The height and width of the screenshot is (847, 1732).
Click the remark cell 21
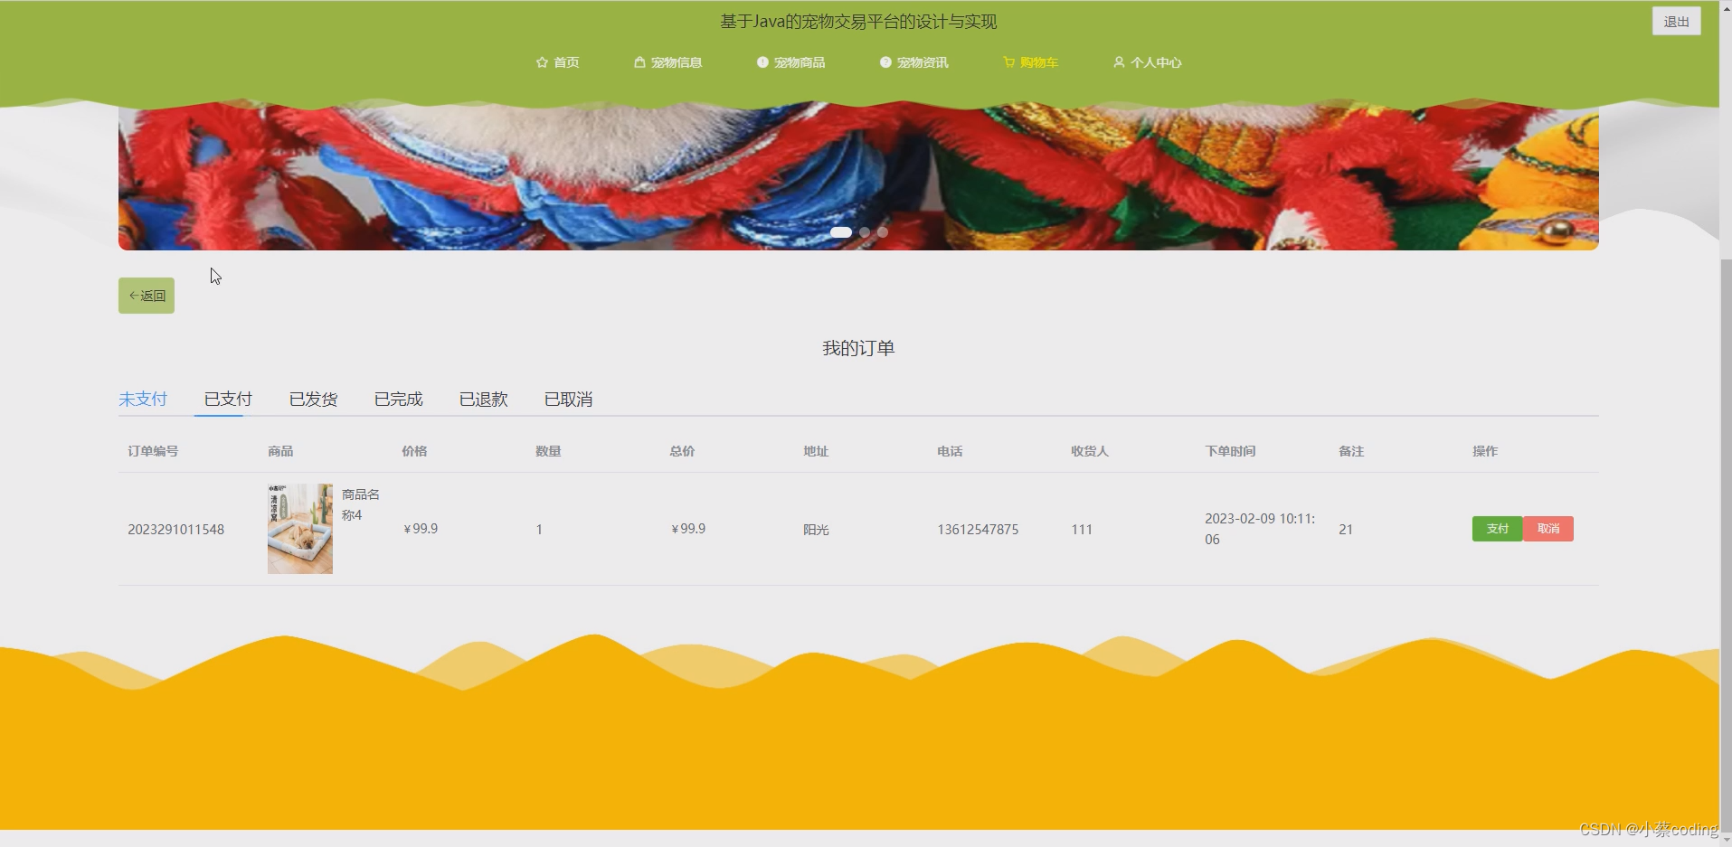pos(1346,530)
